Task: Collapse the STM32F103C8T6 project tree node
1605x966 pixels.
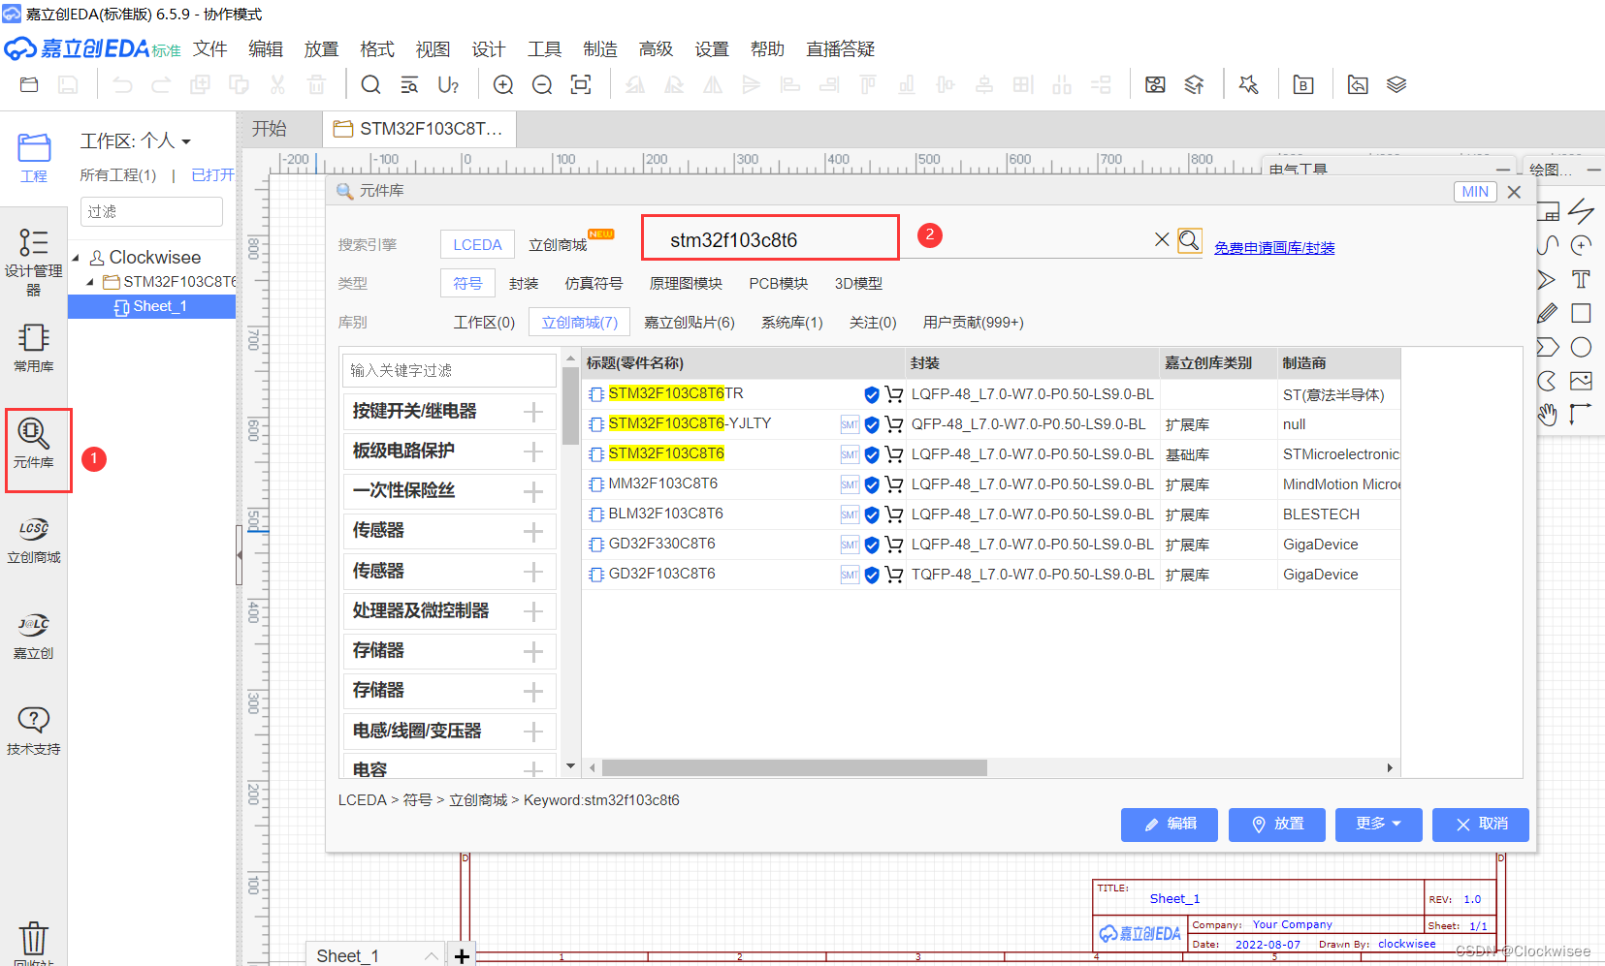Action: click(90, 282)
